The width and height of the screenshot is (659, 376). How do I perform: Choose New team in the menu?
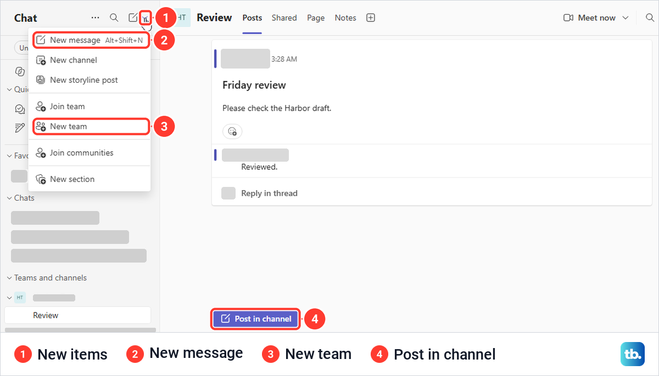[91, 126]
